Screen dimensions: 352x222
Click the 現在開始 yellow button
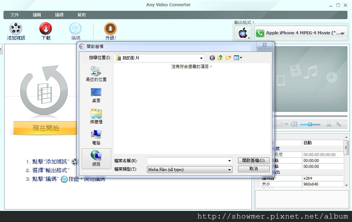point(45,128)
